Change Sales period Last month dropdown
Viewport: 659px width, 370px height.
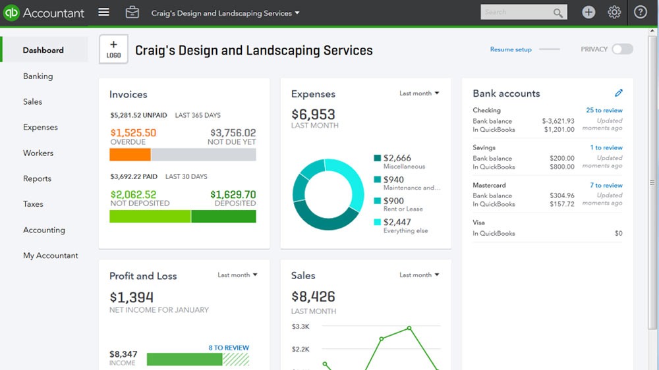[419, 275]
